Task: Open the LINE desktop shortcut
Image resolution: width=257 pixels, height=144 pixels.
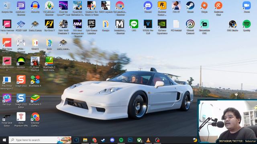Action: 134,25
